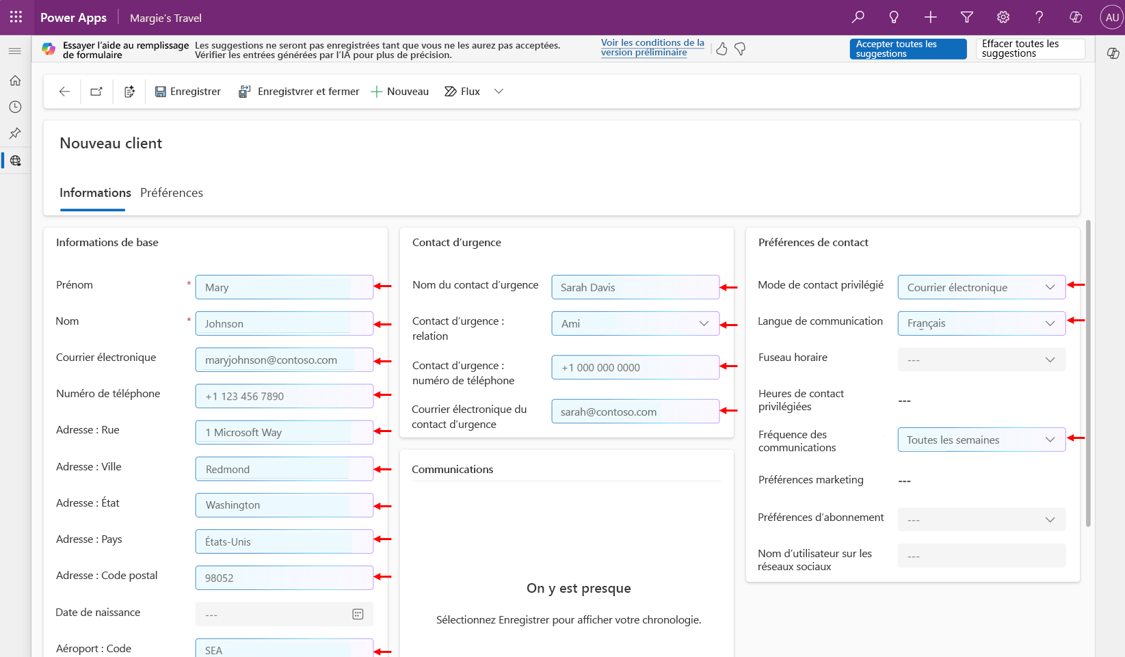Image resolution: width=1125 pixels, height=657 pixels.
Task: Click the plus quick-create icon in header
Action: [x=930, y=17]
